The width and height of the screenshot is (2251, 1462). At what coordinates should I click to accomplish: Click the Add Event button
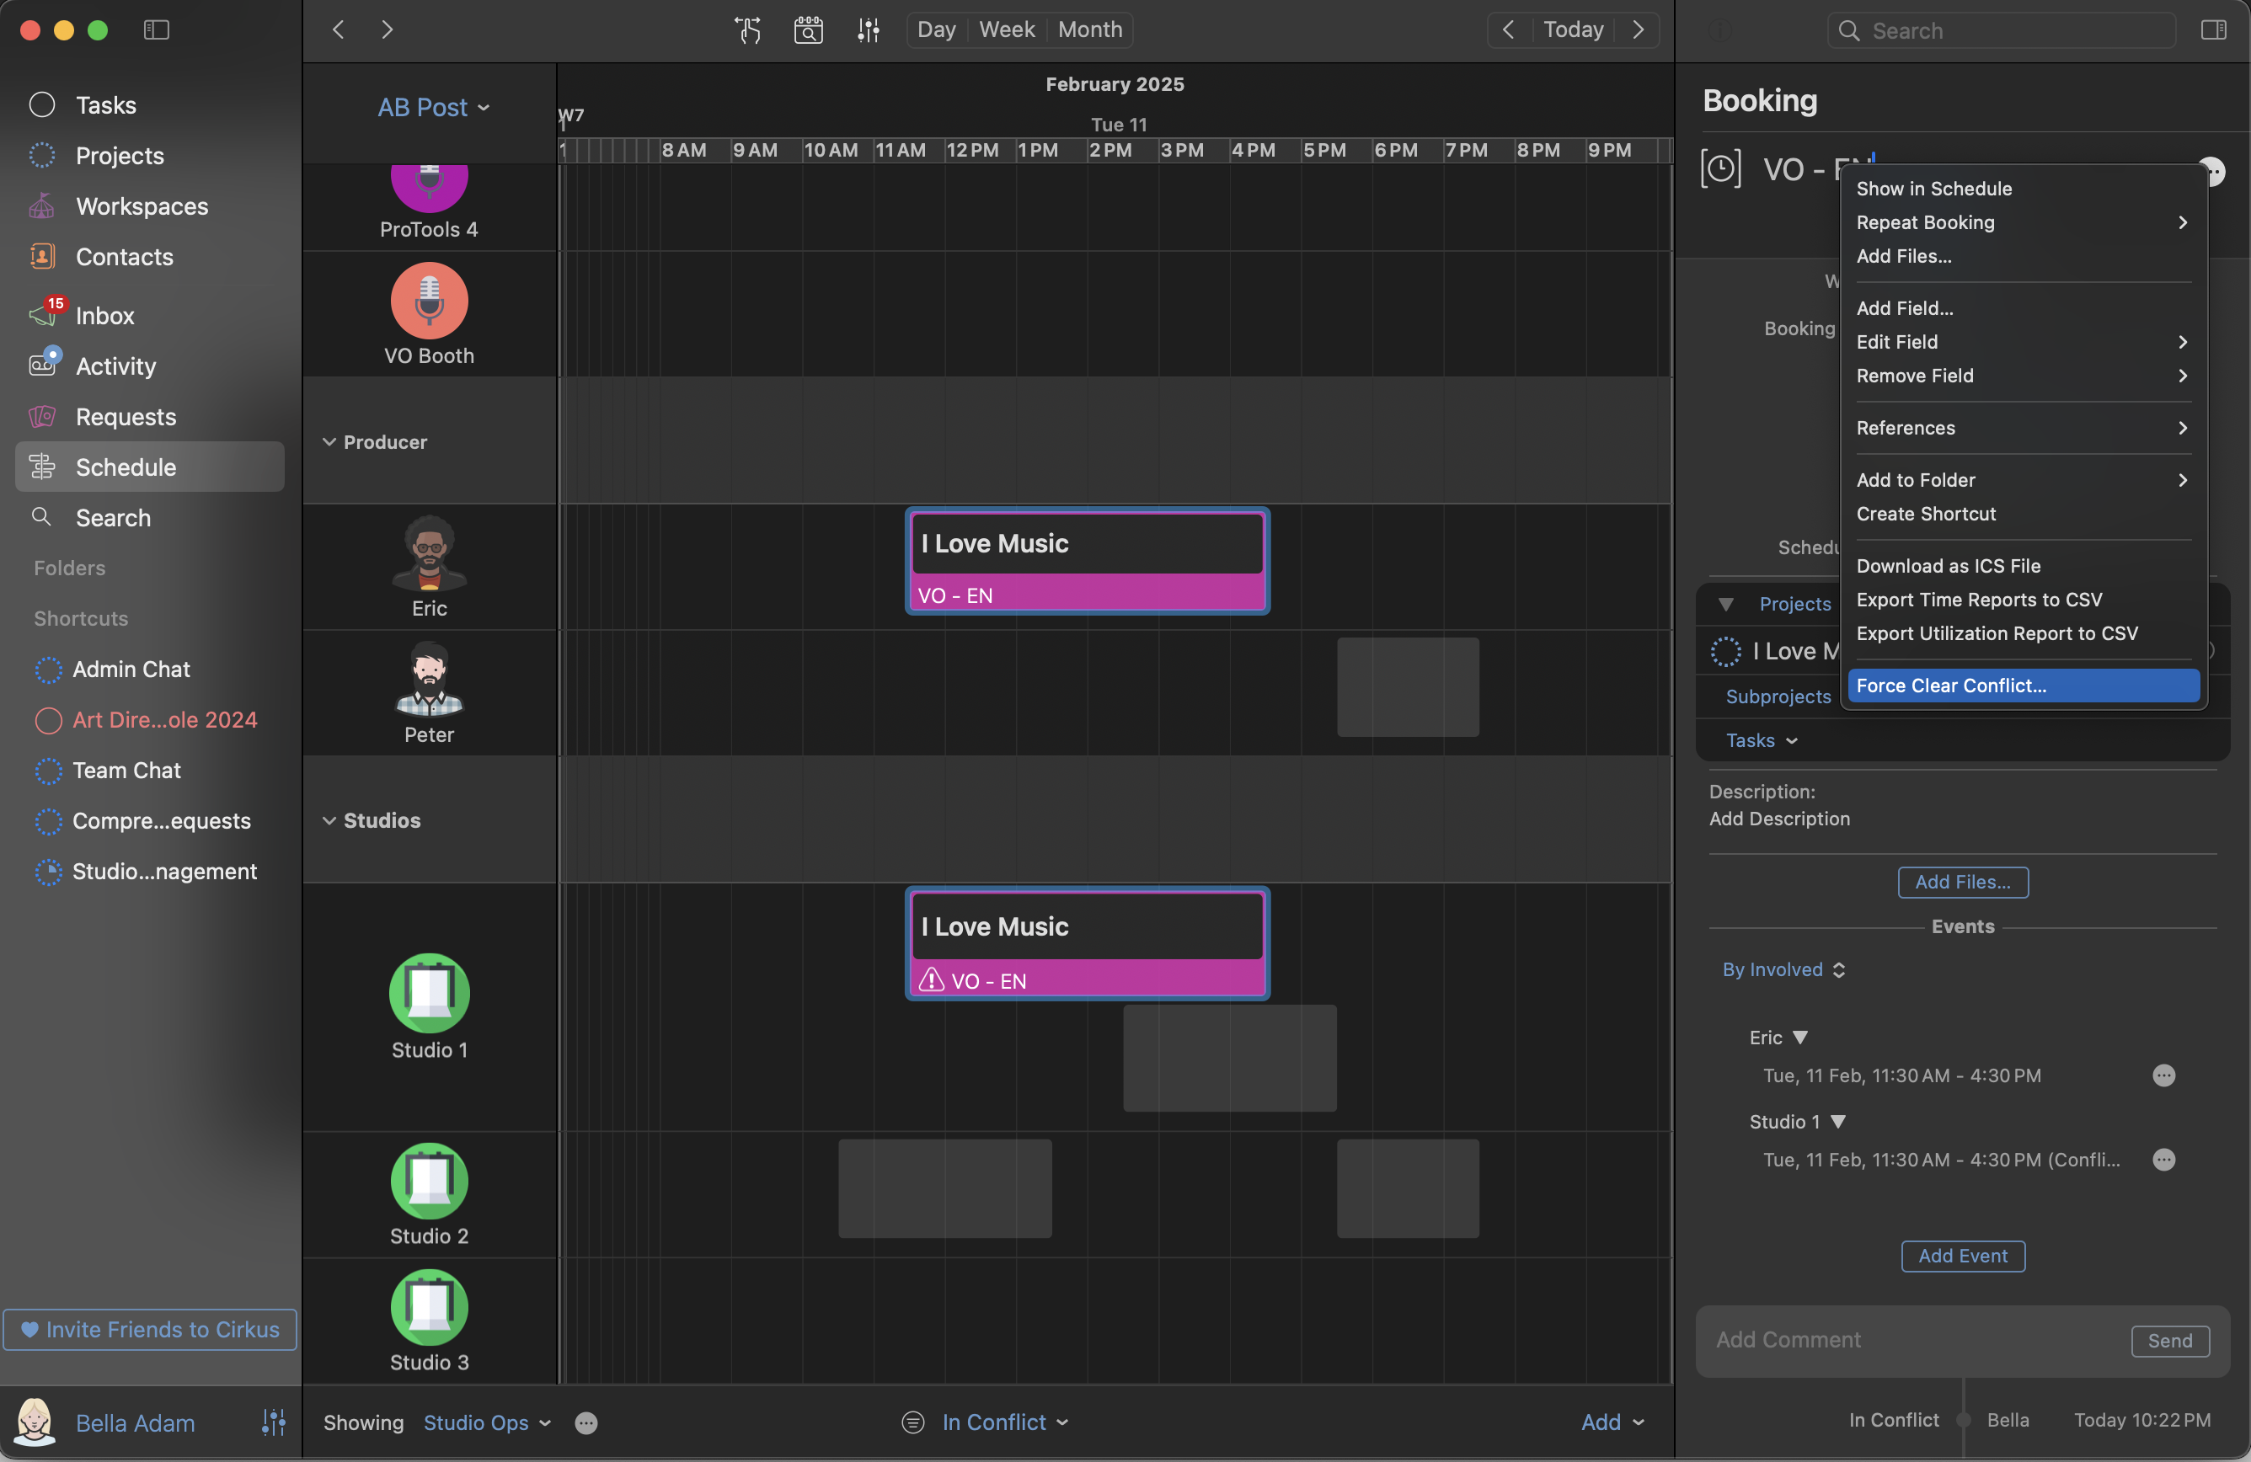(x=1963, y=1256)
